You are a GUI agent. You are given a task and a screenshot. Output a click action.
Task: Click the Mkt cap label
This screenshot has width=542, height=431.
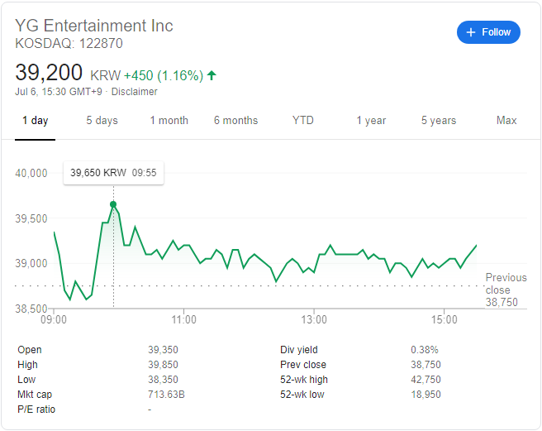click(x=35, y=395)
